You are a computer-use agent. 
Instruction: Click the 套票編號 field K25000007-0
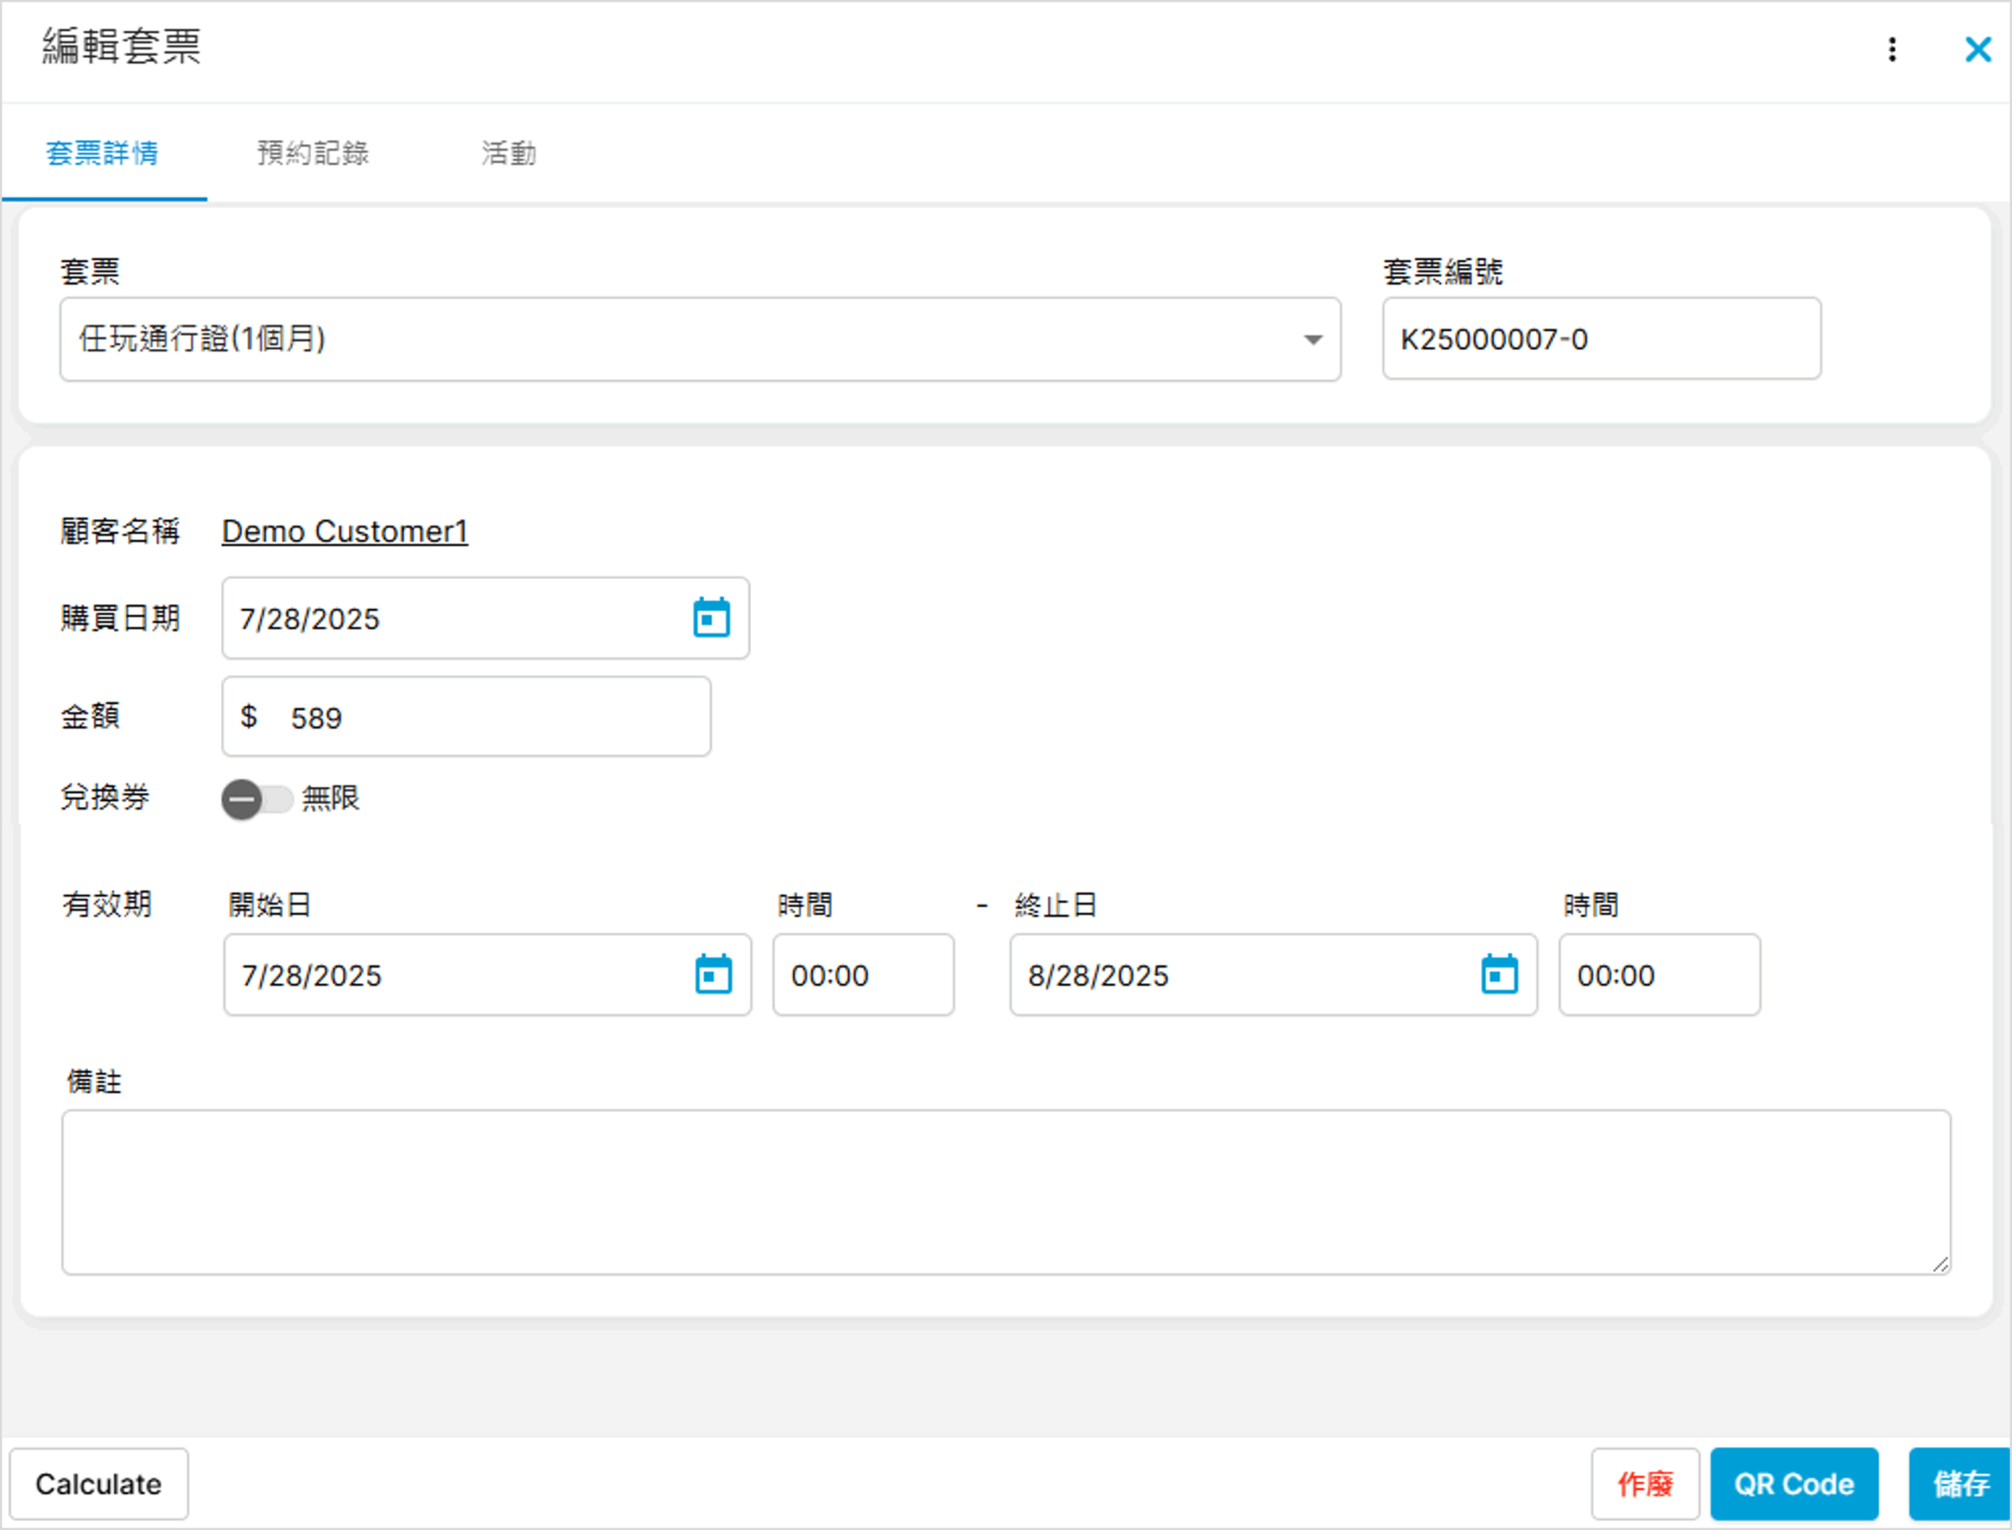pyautogui.click(x=1600, y=339)
